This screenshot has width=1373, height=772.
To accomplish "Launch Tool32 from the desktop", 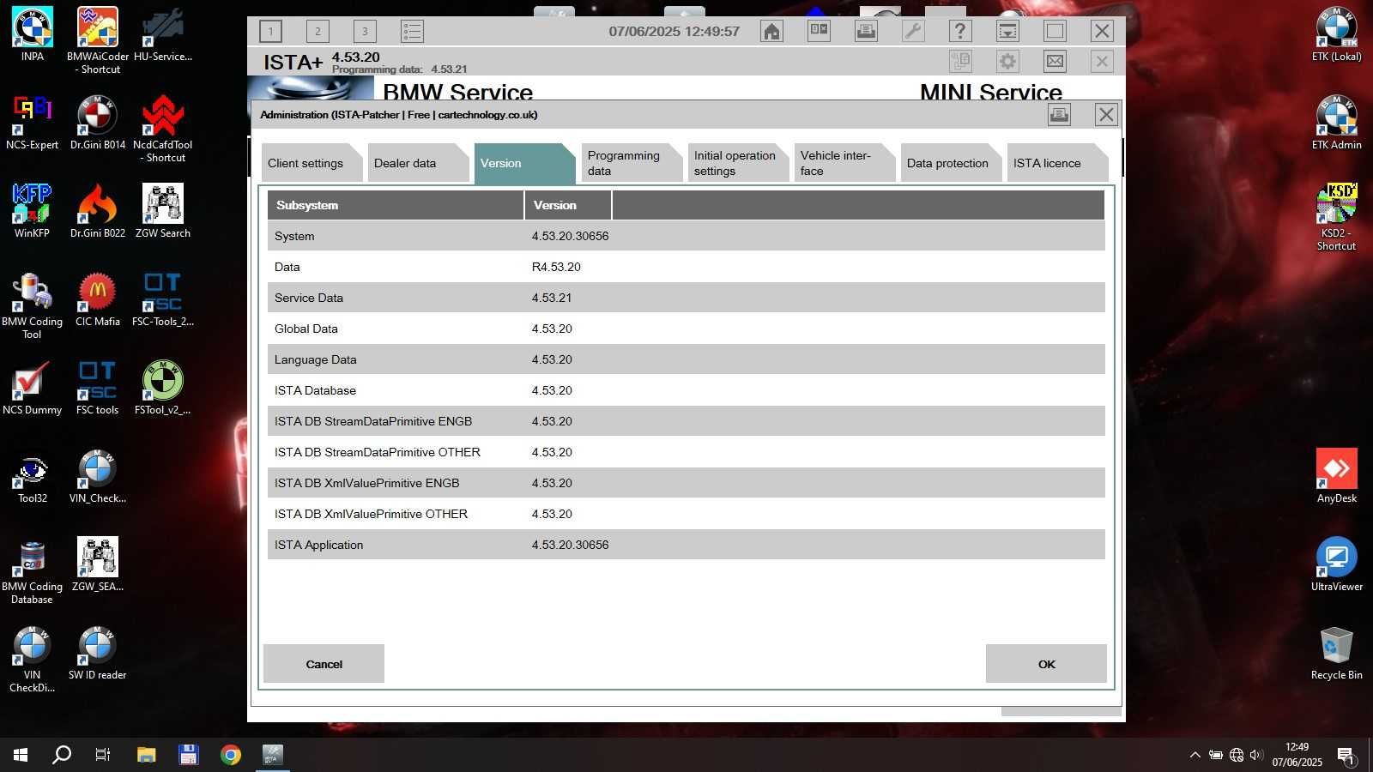I will 33,476.
